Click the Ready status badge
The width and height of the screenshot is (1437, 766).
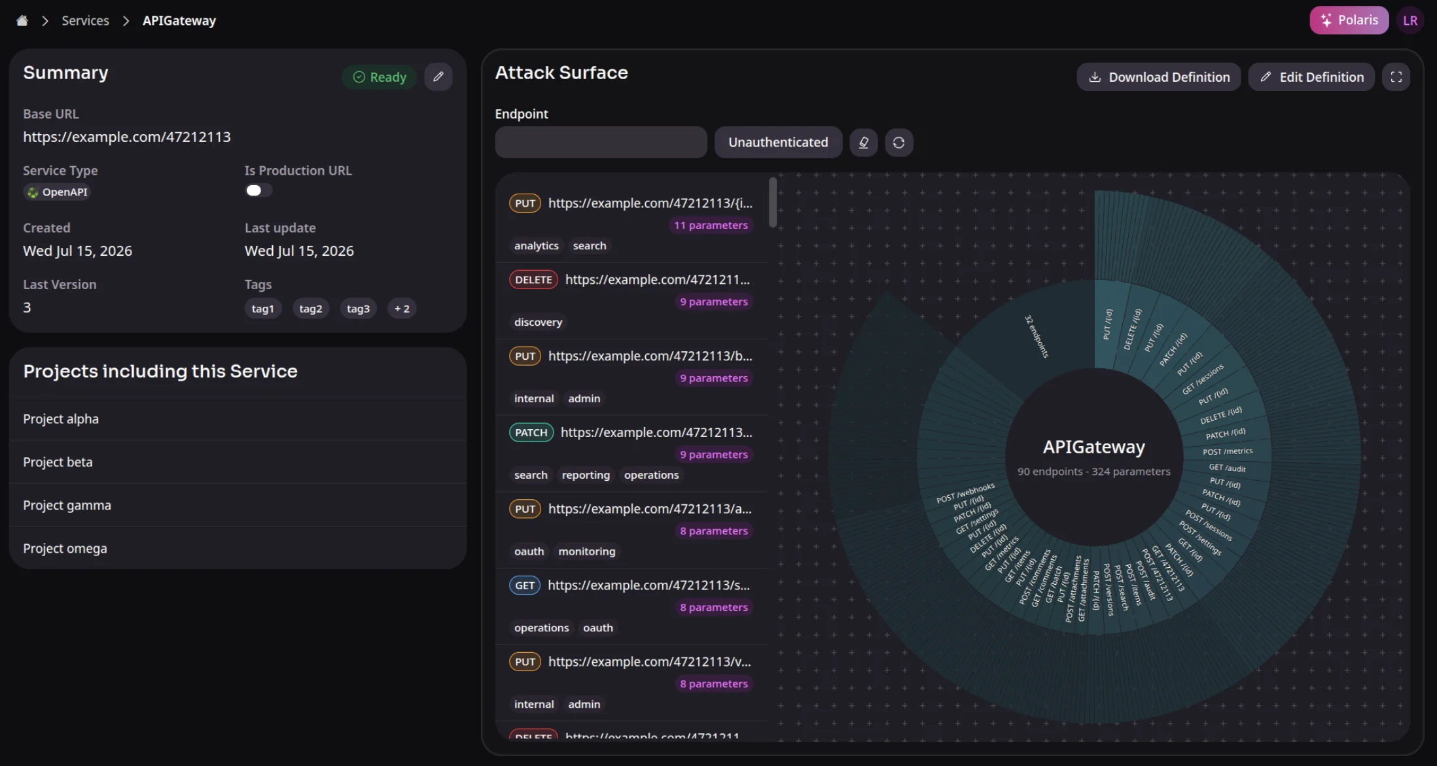[380, 77]
